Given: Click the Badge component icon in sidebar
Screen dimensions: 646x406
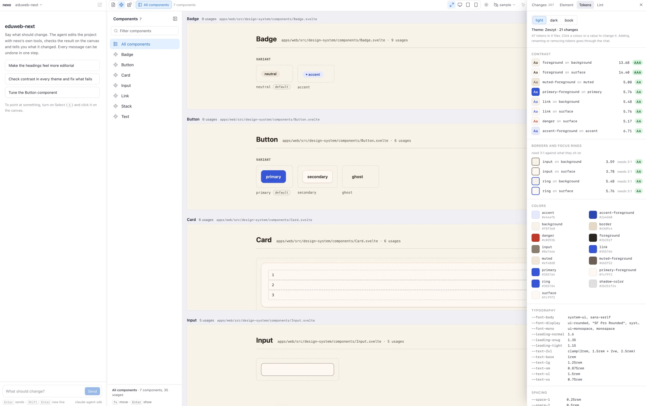Looking at the screenshot, I should 116,55.
